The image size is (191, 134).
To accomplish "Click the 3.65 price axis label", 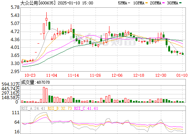I will pyautogui.click(x=15, y=55).
